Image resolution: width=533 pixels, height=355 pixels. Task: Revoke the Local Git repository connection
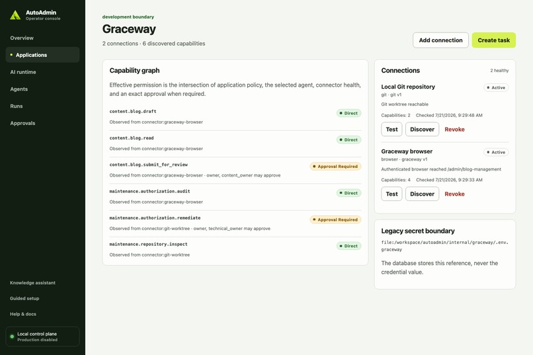(454, 130)
